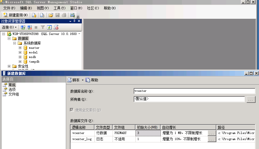
Task: Open the Window (窗口) menu
Action: [x=76, y=8]
